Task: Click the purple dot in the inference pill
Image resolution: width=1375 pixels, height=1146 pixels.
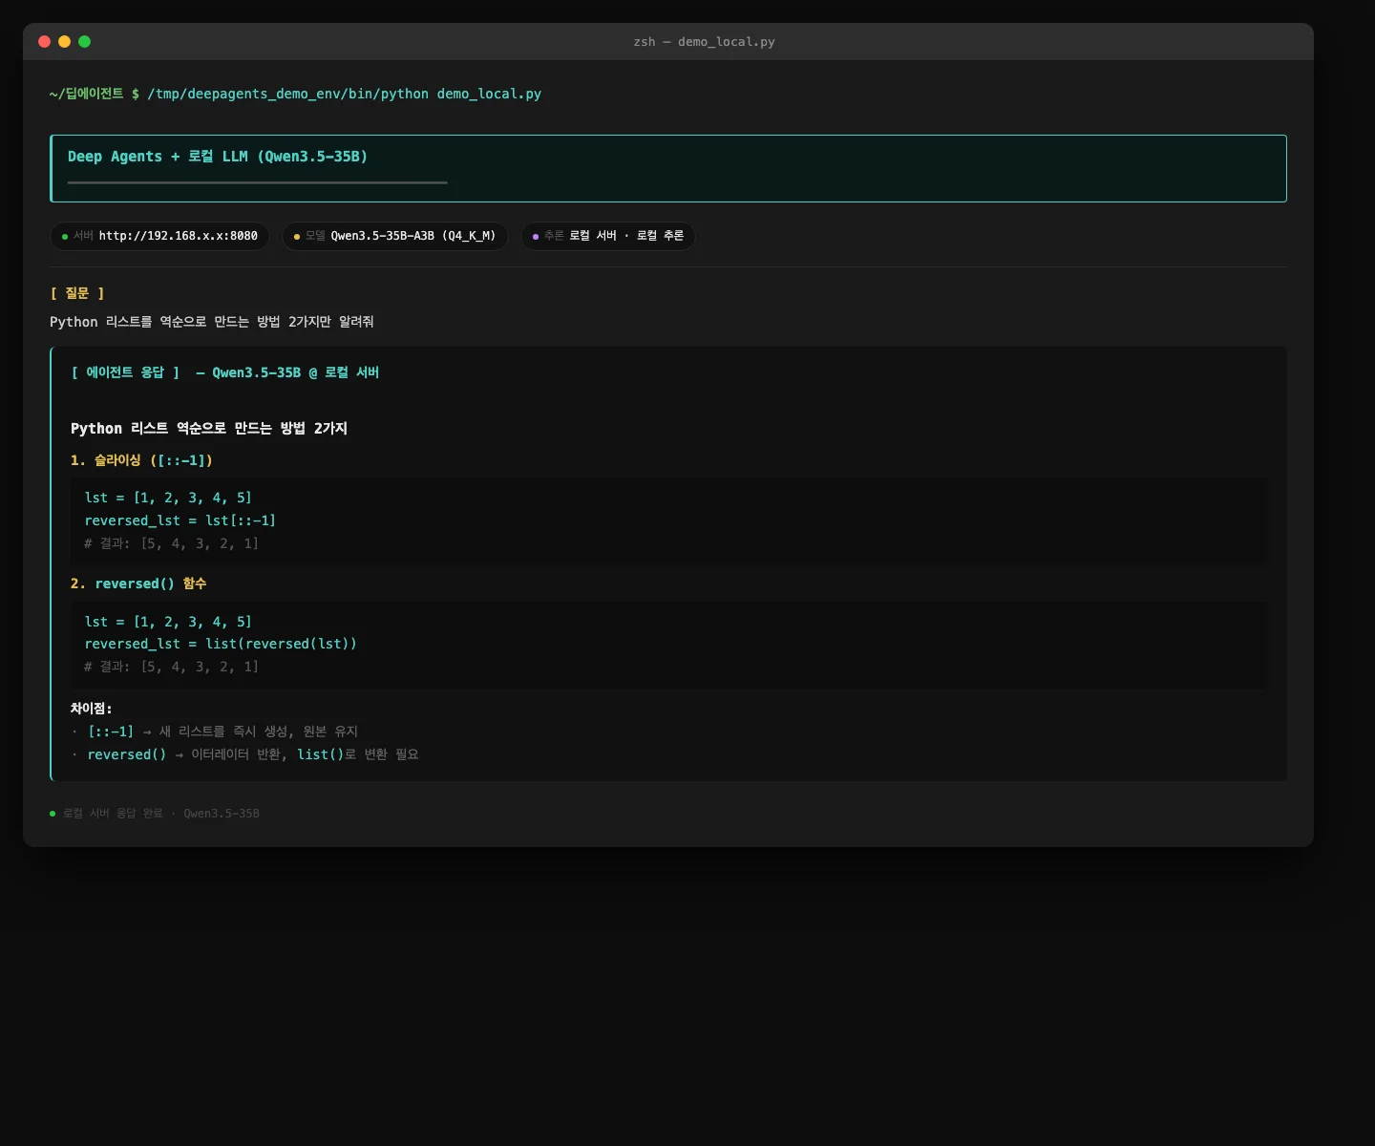Action: 536,237
